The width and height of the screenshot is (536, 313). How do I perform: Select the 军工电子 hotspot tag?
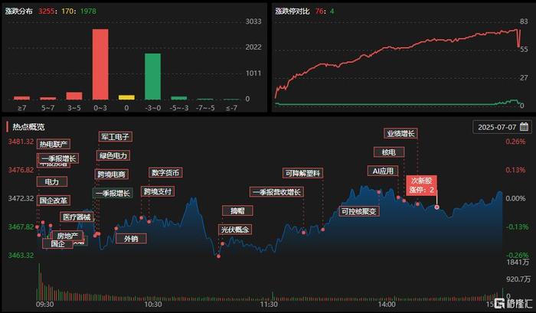(115, 137)
